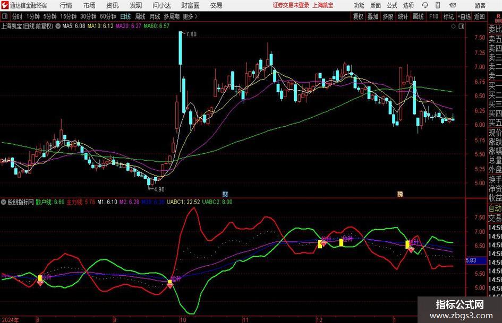Click the 财 marker on the chart's date axis

225,194
